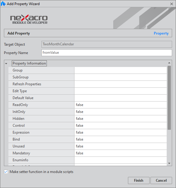Select the Mandatory false value cell
Screen dimensions: 176x188
[x=120, y=153]
